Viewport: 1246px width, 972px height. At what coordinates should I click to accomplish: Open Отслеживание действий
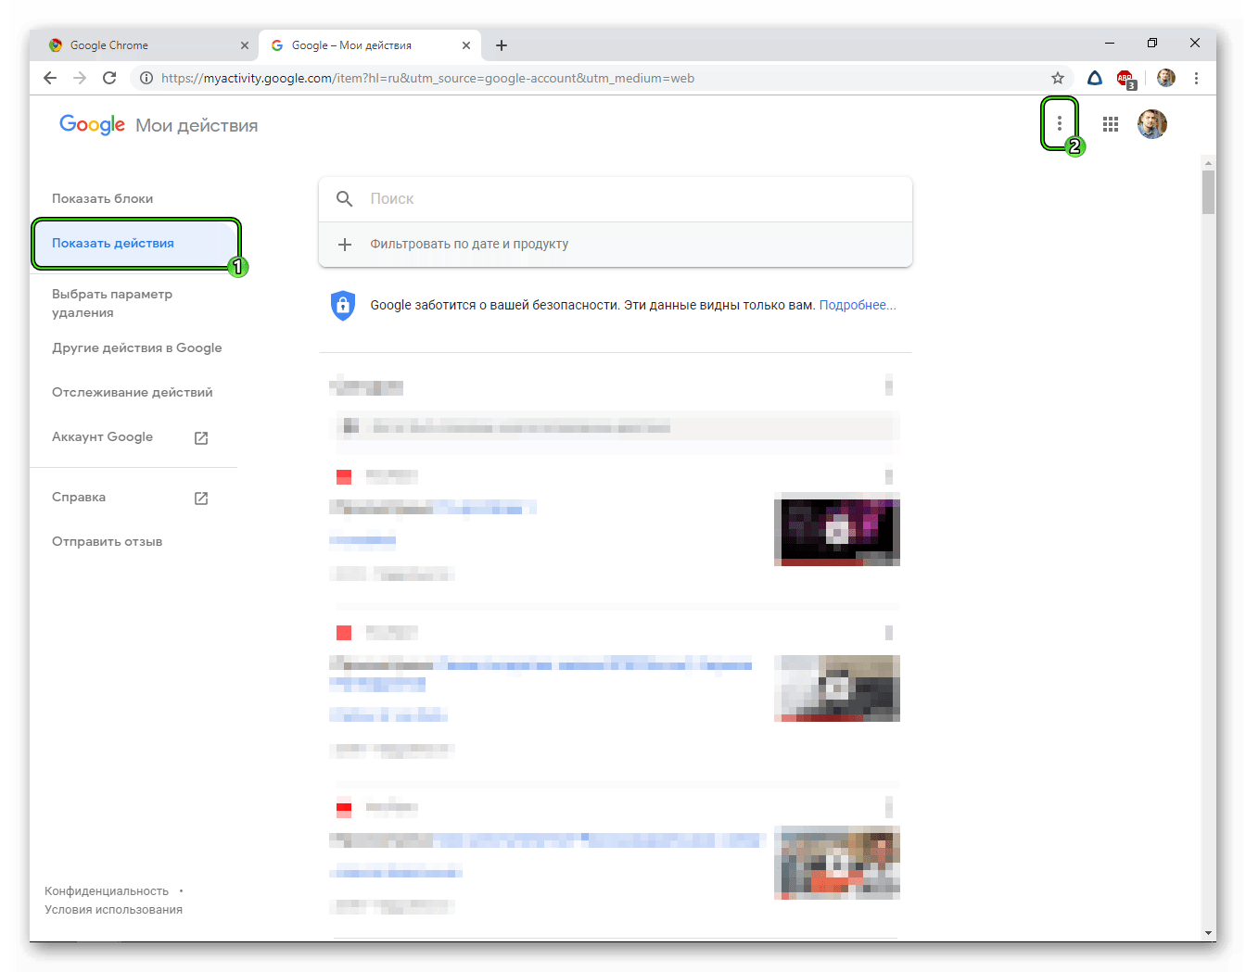point(133,392)
